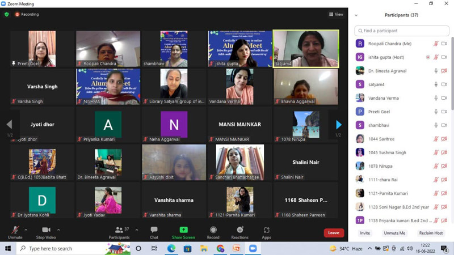Start recording with the Record icon
Image resolution: width=454 pixels, height=255 pixels.
coord(213,230)
